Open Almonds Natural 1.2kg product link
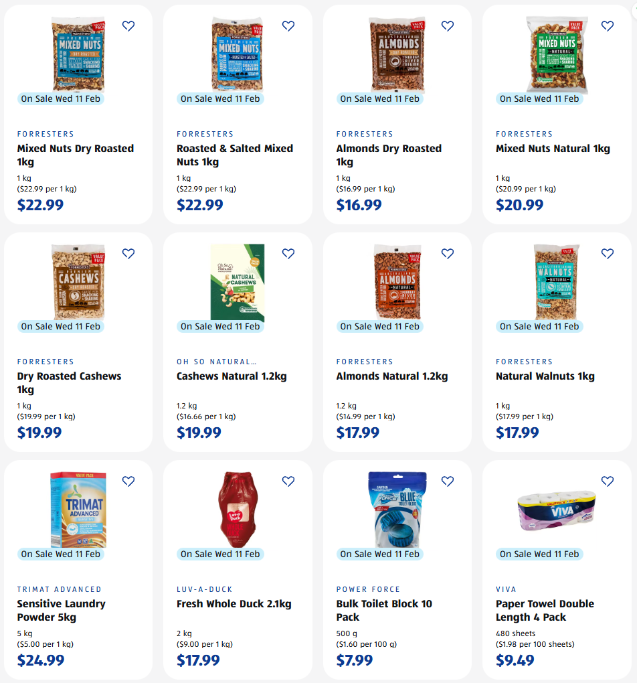 click(391, 376)
